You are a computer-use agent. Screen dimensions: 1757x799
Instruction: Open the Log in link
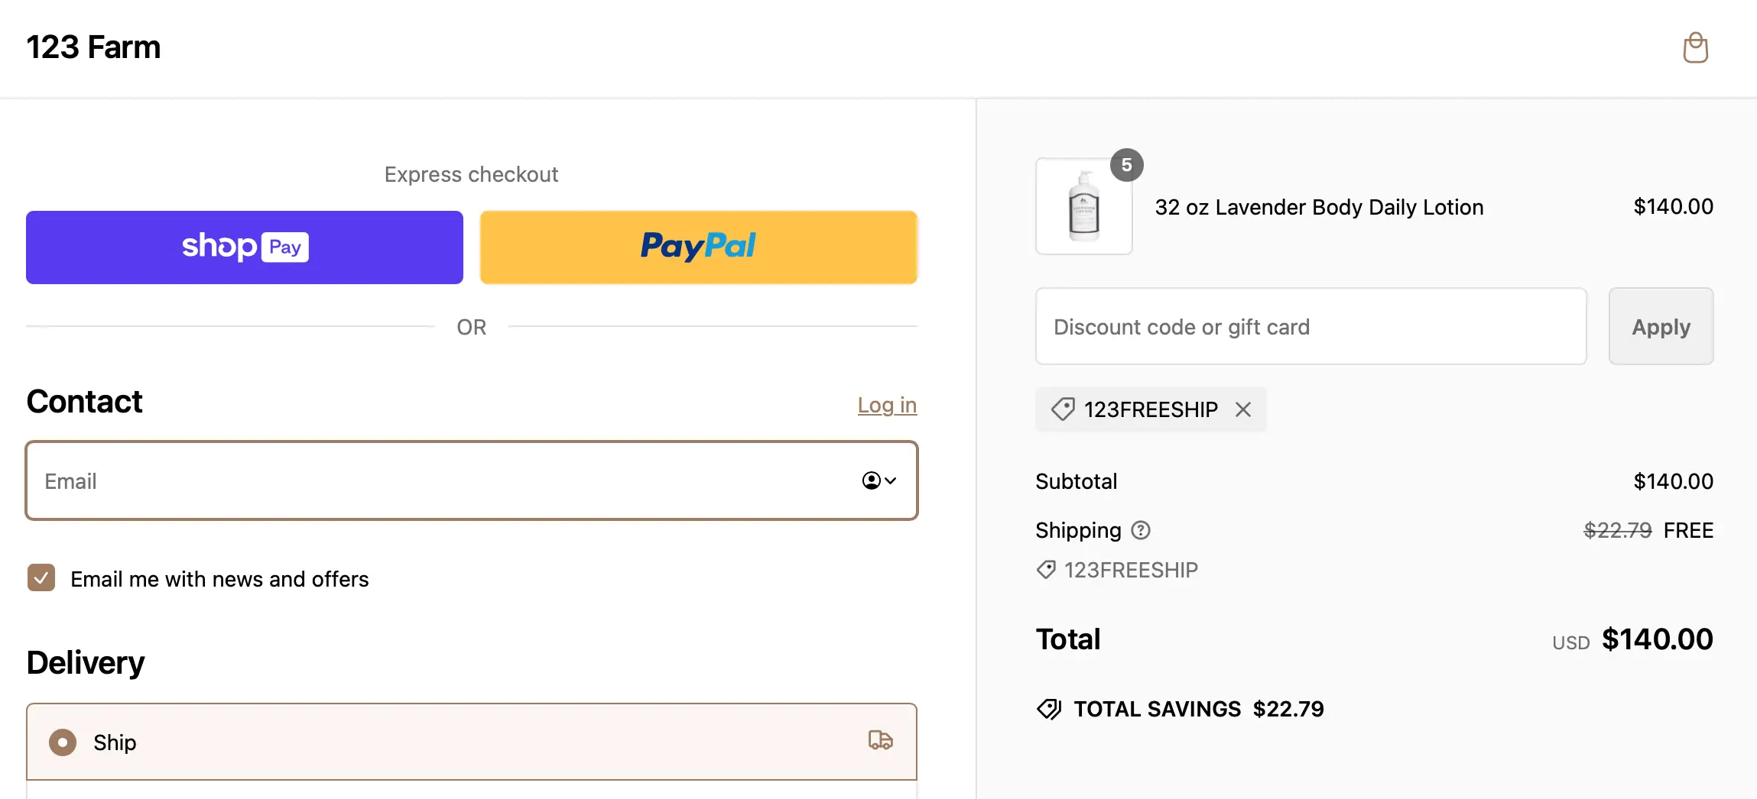886,405
